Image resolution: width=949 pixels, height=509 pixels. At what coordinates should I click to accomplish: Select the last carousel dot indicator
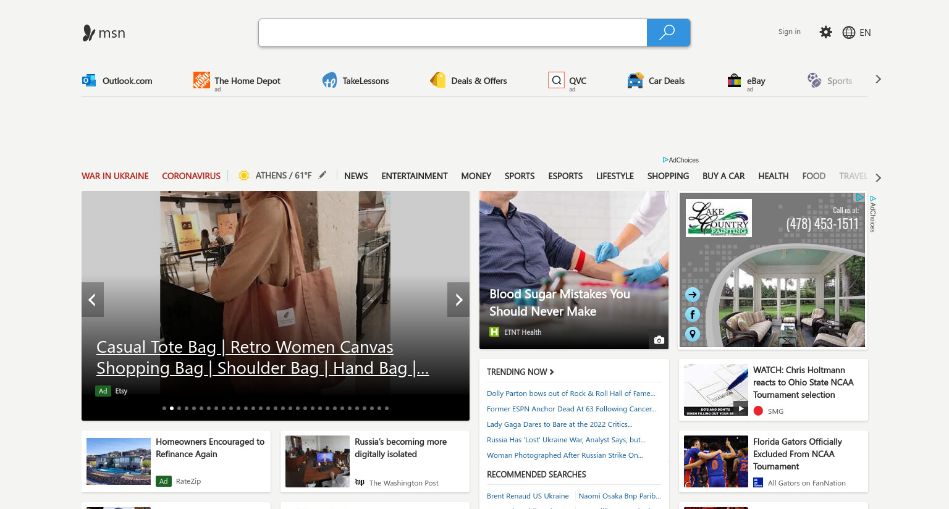(x=387, y=408)
